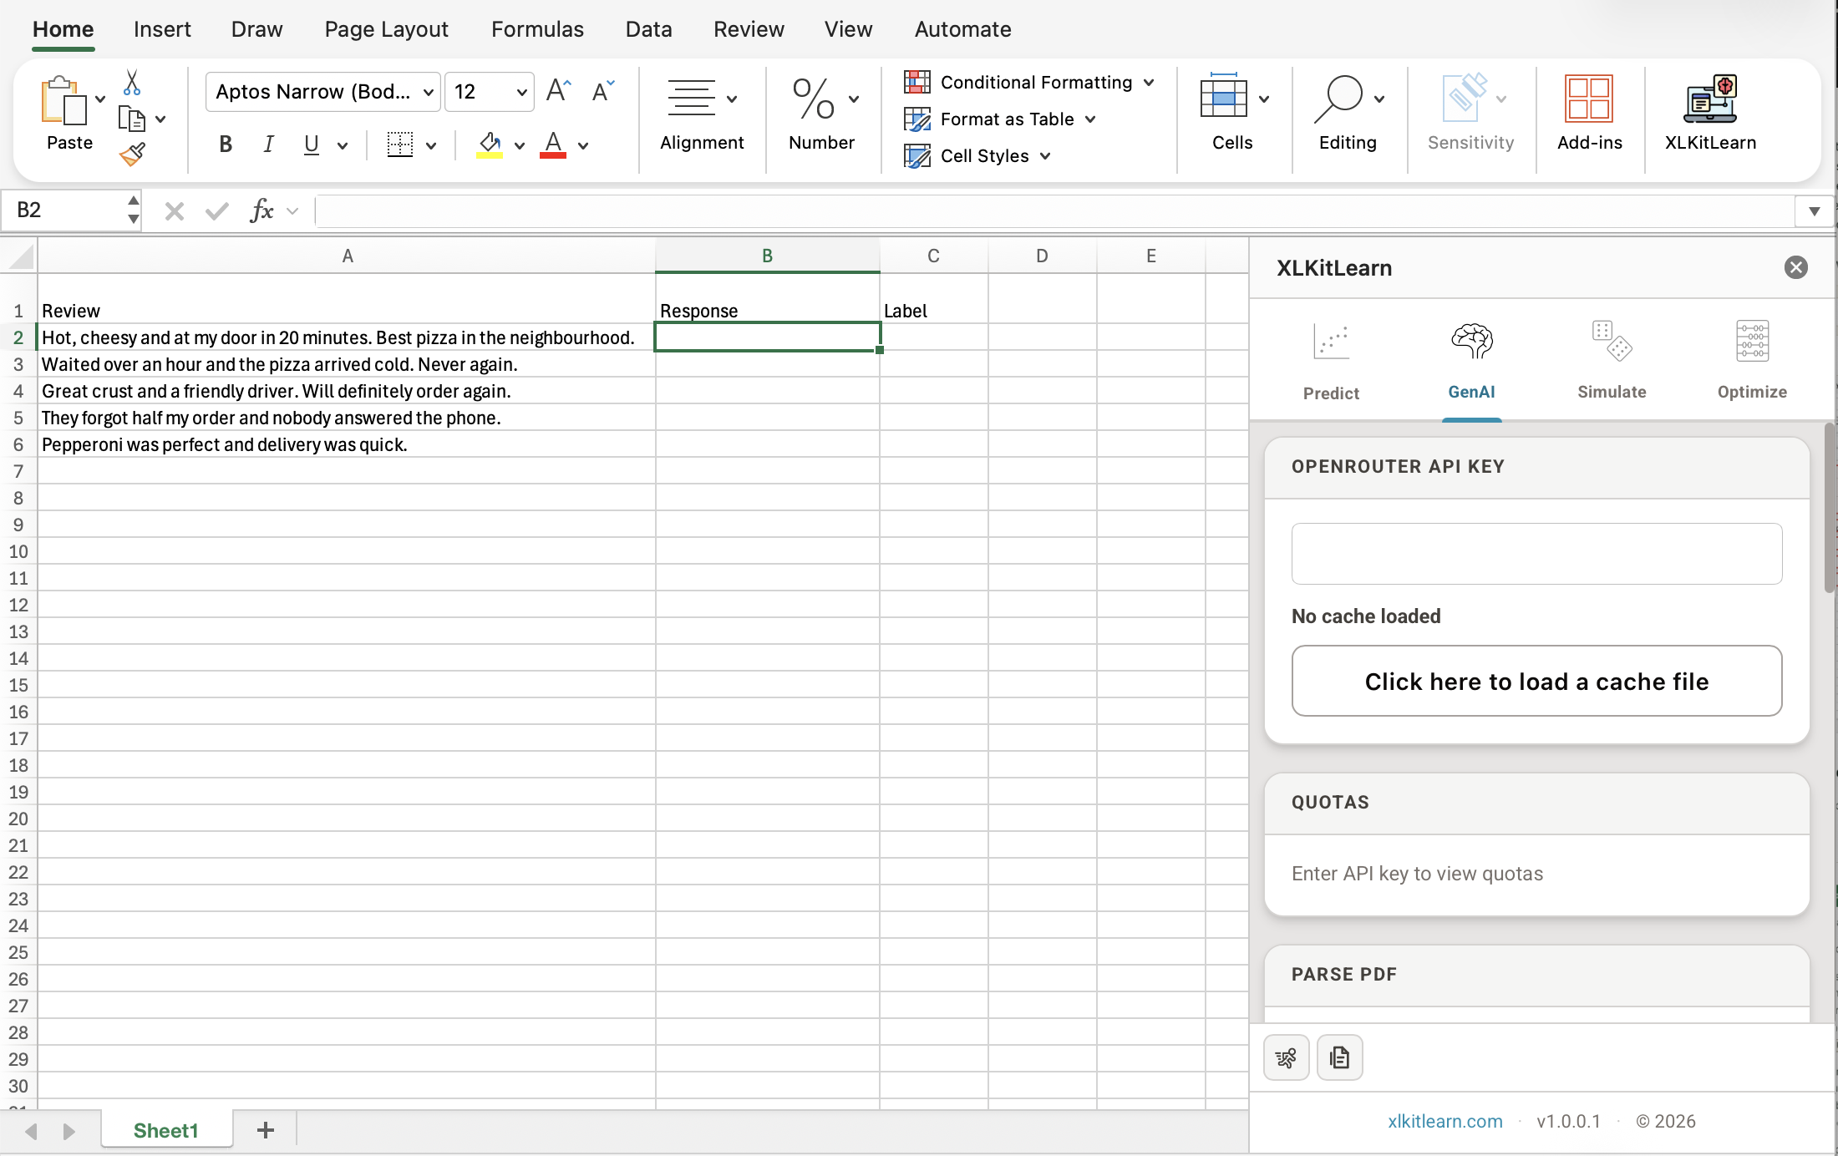Expand the Conditional Formatting menu
This screenshot has width=1838, height=1156.
point(1149,83)
